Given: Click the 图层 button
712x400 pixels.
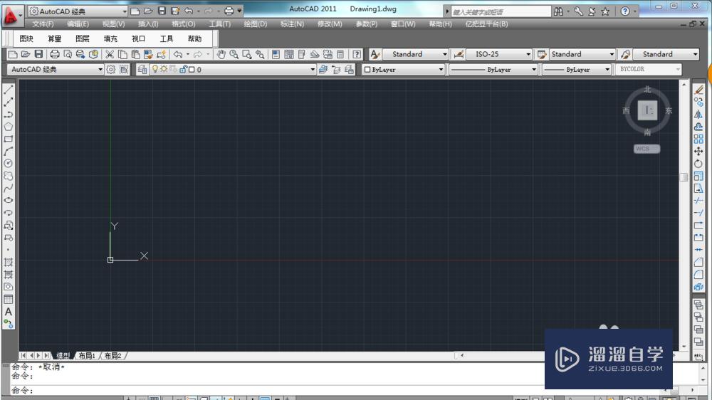Looking at the screenshot, I should [x=83, y=39].
